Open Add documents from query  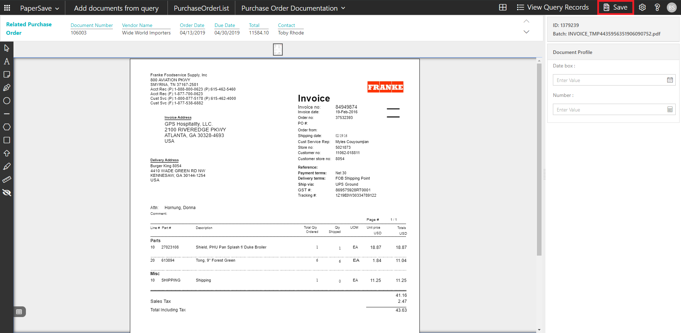(x=116, y=8)
